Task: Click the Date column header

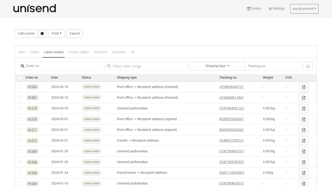Action: pyautogui.click(x=55, y=77)
